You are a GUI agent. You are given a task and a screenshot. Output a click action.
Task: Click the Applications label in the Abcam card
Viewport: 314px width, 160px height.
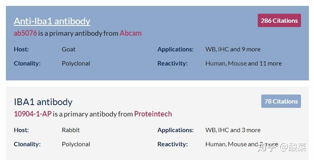175,49
